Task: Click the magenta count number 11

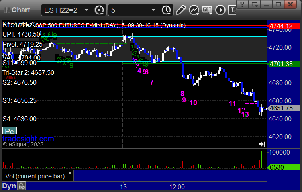Action: pyautogui.click(x=232, y=104)
